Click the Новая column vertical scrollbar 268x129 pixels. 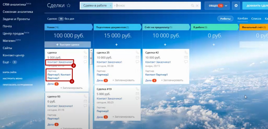click(91, 58)
